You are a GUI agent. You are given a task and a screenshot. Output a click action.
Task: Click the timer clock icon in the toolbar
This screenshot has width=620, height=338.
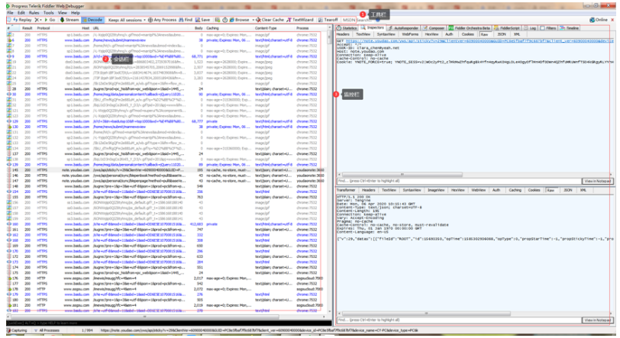[224, 20]
